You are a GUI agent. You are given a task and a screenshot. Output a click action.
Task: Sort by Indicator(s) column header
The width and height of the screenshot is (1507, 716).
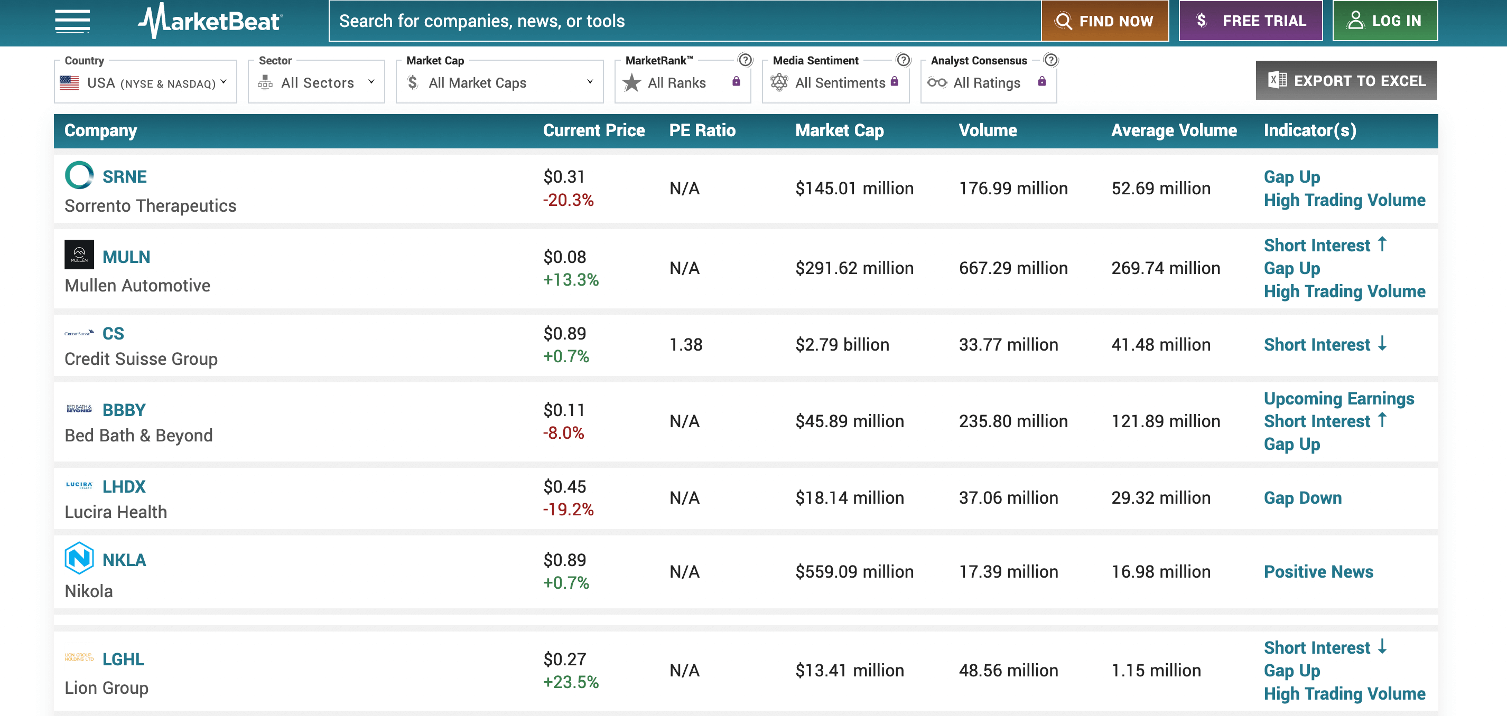[1310, 130]
